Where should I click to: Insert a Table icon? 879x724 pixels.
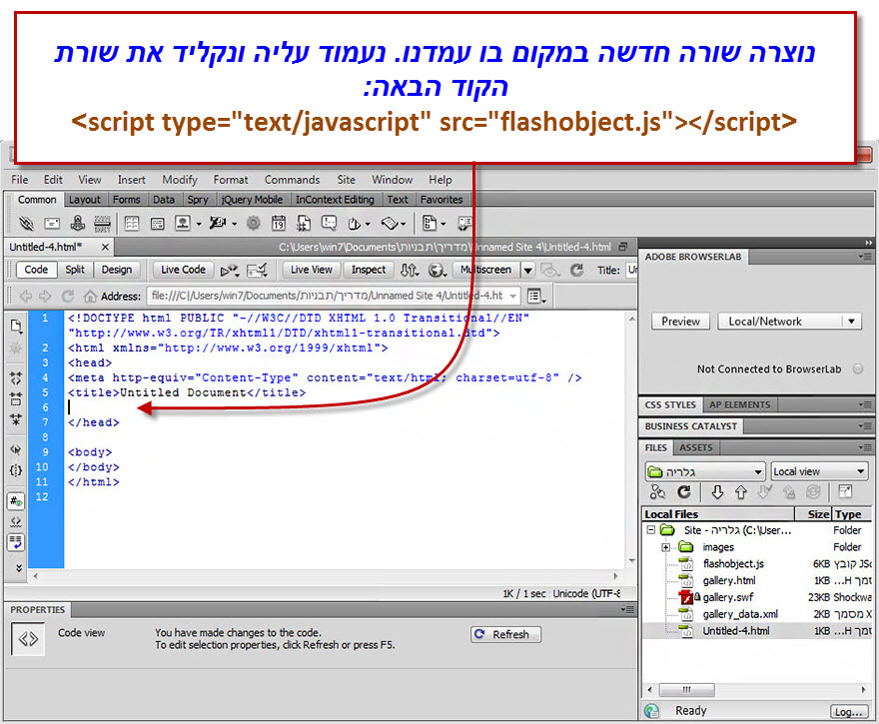click(132, 224)
